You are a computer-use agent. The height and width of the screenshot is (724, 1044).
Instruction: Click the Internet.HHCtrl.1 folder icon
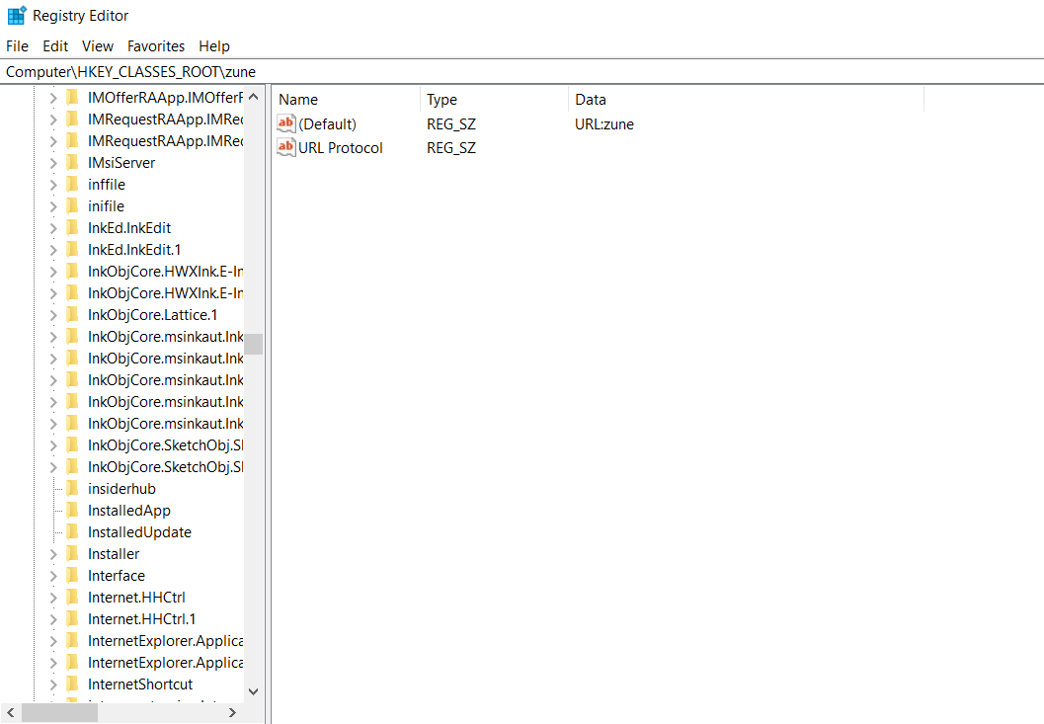coord(72,619)
